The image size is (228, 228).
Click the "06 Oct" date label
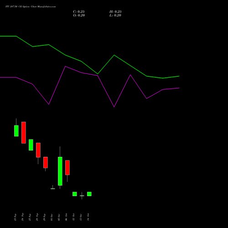click(66, 217)
